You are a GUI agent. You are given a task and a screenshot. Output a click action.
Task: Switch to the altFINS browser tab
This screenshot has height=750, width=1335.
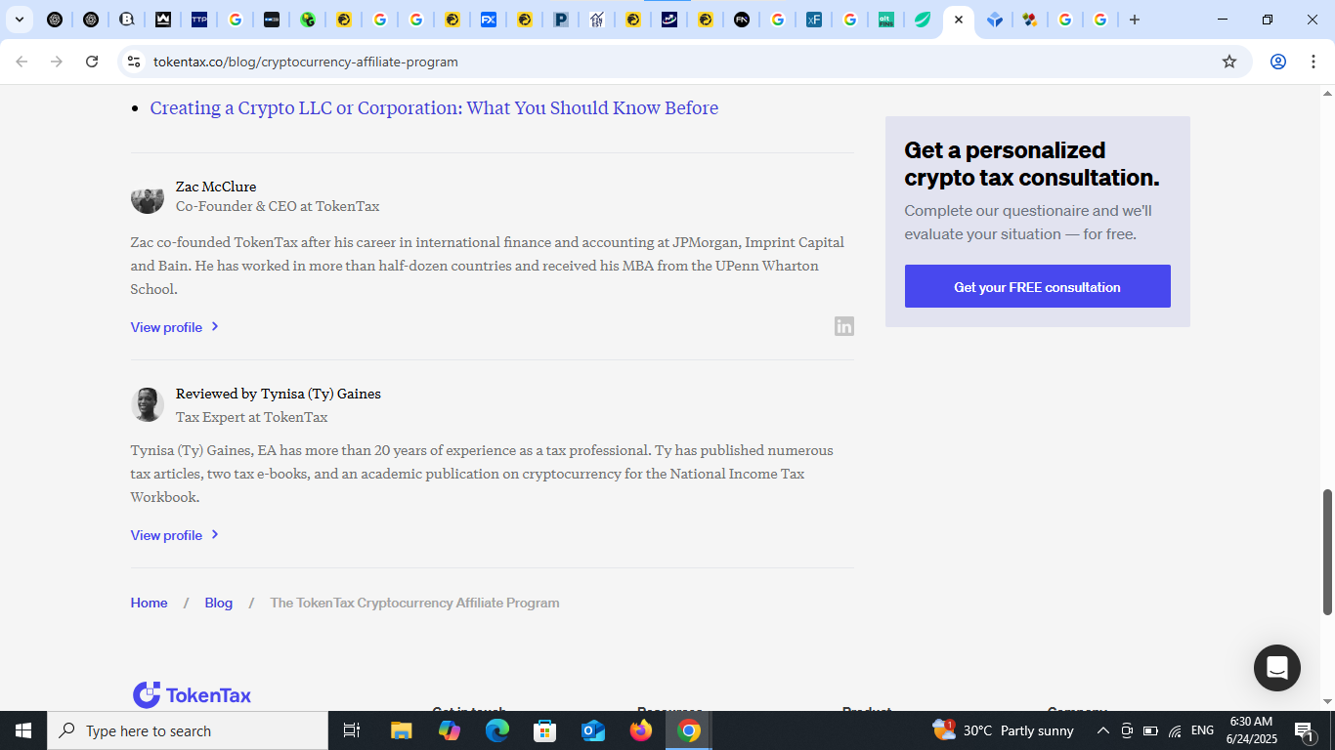point(885,20)
